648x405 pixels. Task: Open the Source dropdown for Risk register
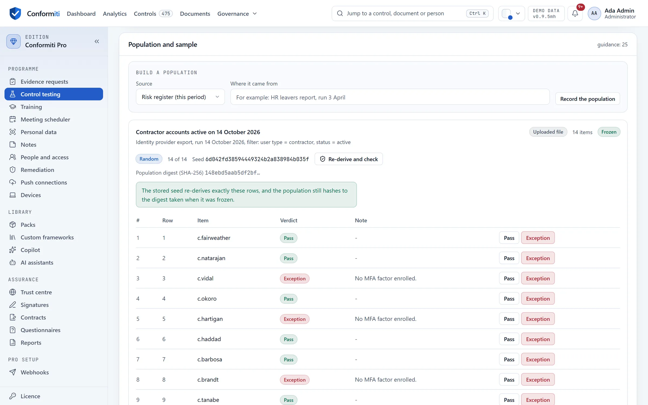click(x=180, y=97)
